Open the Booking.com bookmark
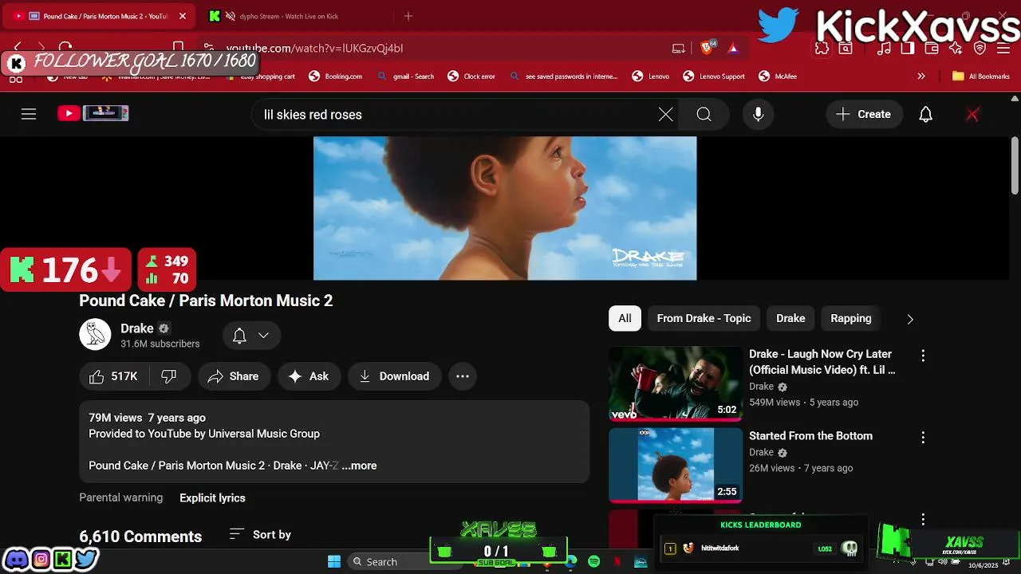 tap(335, 77)
